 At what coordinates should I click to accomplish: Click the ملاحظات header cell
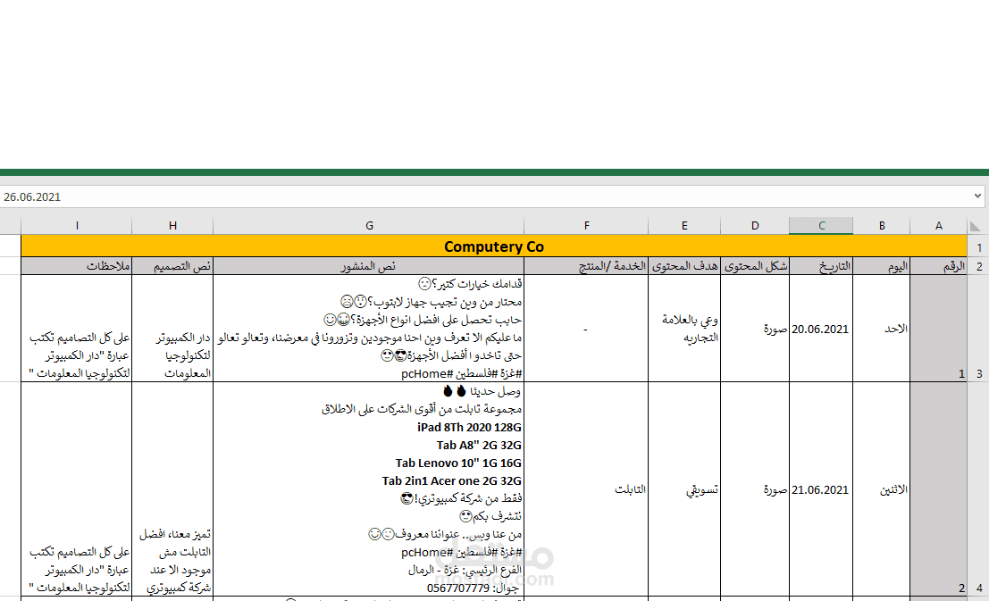pos(77,266)
